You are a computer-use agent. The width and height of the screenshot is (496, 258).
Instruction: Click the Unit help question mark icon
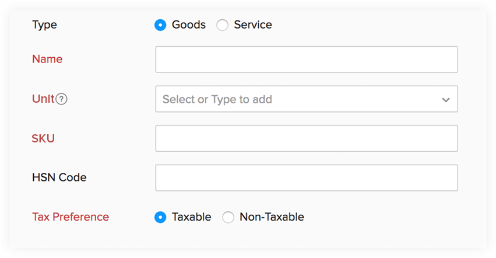[62, 99]
